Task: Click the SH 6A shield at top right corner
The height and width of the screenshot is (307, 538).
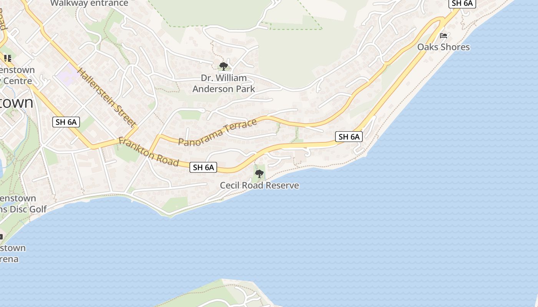Action: click(462, 3)
